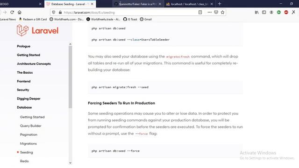Click the --force inline code text

[142, 134]
